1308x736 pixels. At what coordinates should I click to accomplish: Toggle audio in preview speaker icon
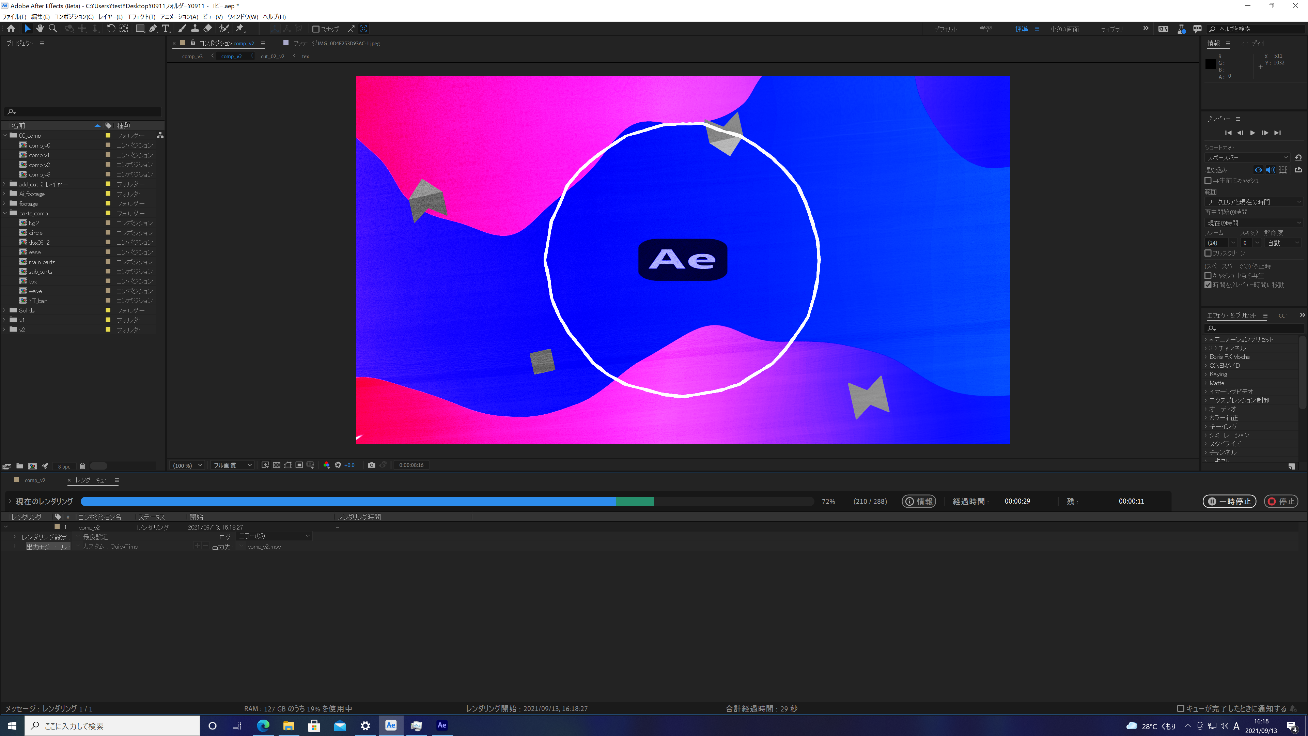(x=1271, y=170)
